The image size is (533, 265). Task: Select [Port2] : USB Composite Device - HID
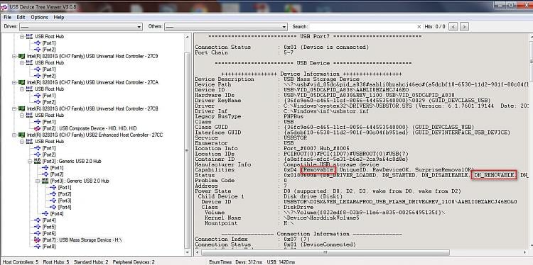click(90, 128)
